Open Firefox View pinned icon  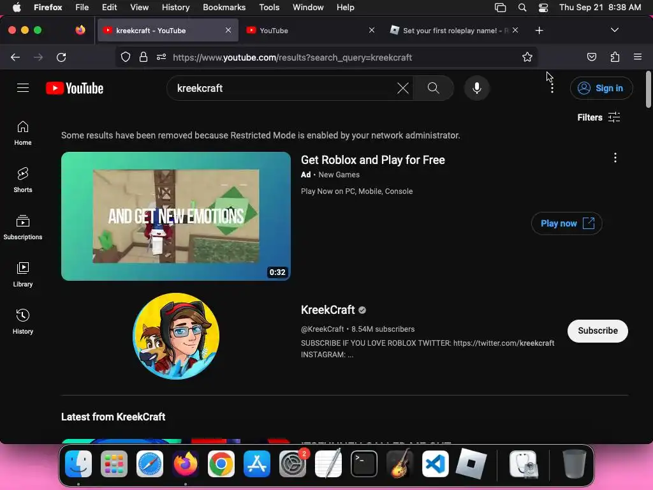click(80, 30)
